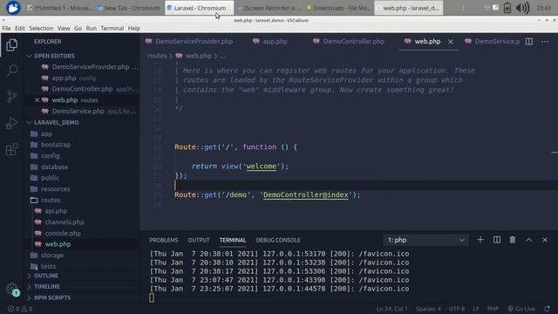Switch to the Output panel tab

199,241
